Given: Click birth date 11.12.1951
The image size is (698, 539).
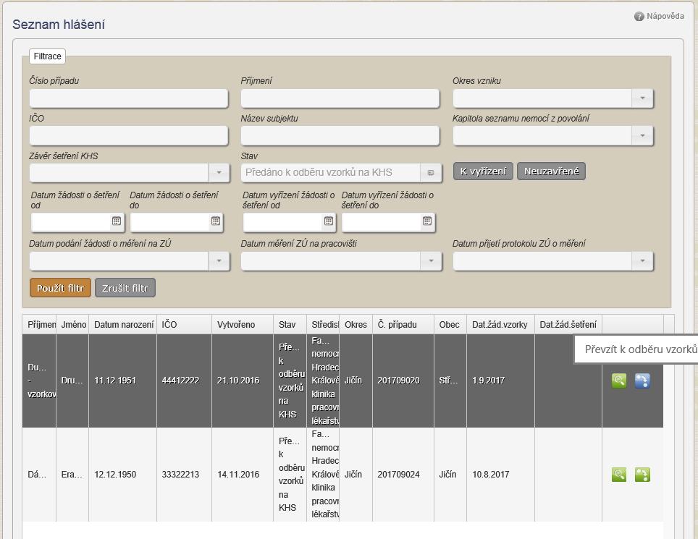Looking at the screenshot, I should [x=115, y=381].
